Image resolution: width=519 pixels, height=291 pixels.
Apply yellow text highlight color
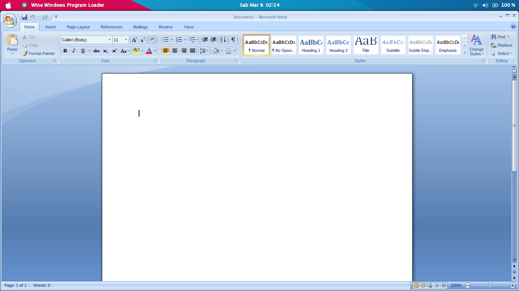136,51
